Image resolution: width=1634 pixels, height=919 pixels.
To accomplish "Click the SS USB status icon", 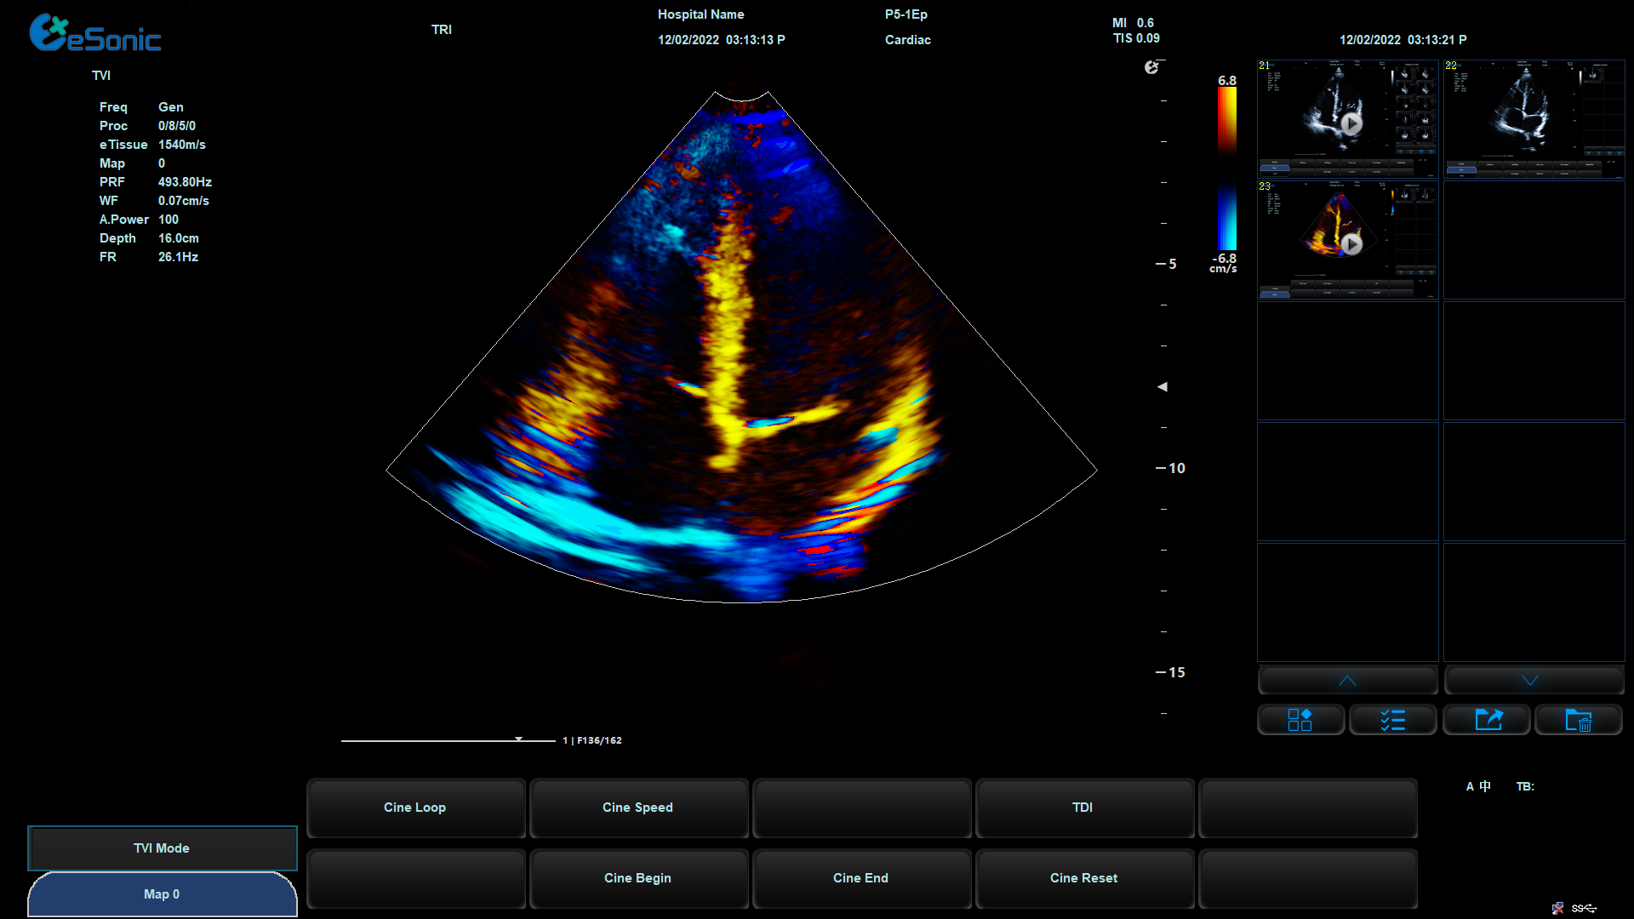I will point(1583,908).
